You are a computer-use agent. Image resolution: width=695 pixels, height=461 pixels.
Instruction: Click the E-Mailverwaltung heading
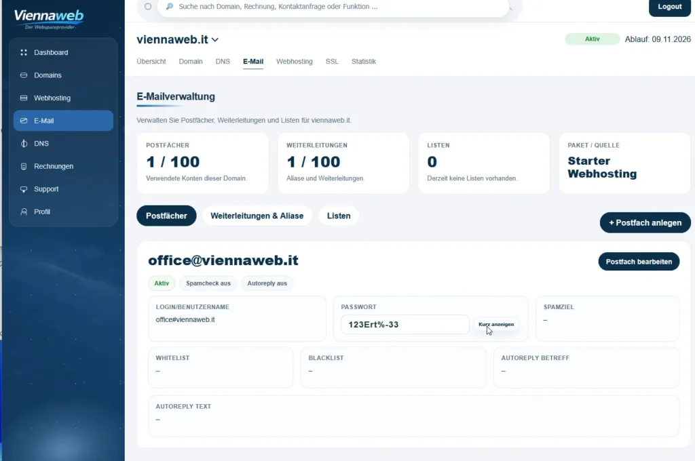click(x=176, y=96)
